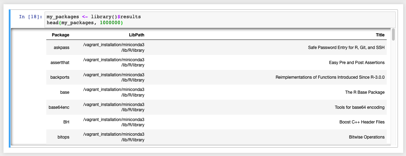Click the output scrollbar thumb
This screenshot has width=406, height=156.
tap(393, 35)
